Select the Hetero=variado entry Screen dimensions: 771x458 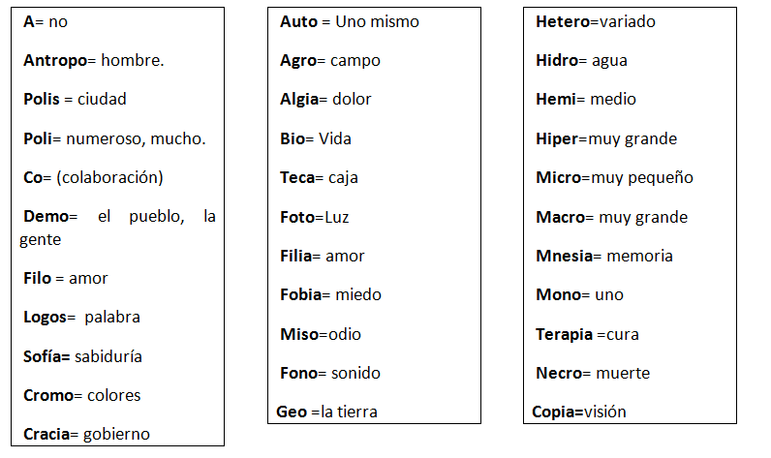tap(596, 21)
